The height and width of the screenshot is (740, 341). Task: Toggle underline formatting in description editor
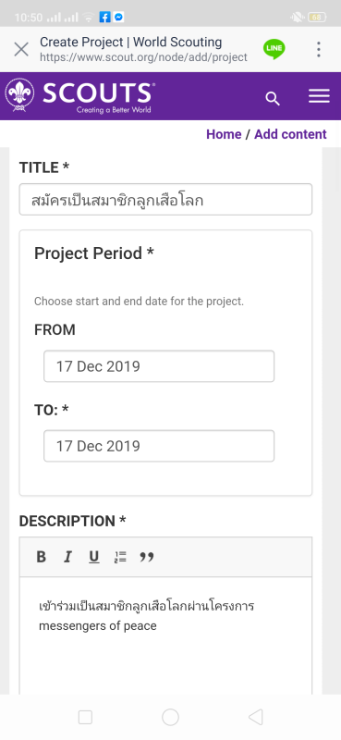[x=94, y=558]
